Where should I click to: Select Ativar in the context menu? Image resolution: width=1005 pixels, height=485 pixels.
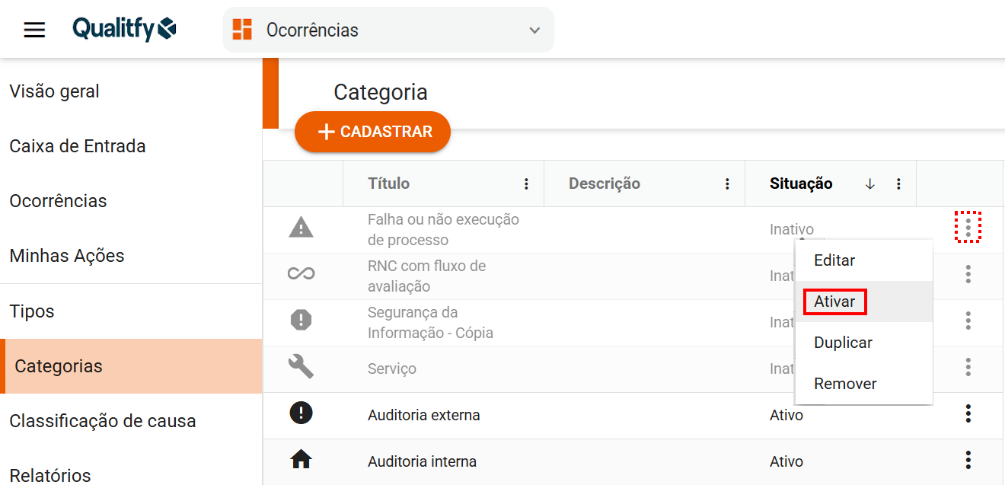834,302
